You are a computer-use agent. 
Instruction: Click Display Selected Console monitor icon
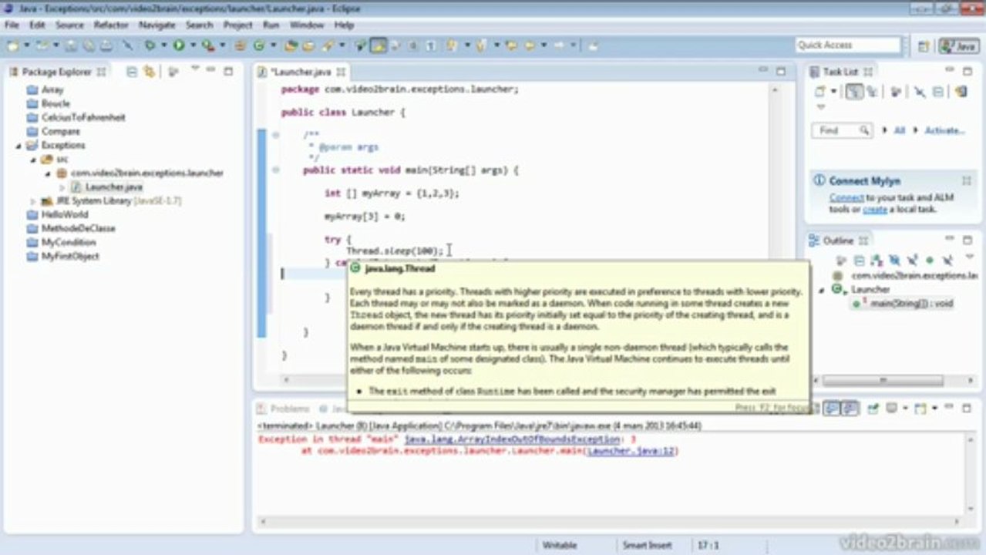891,408
